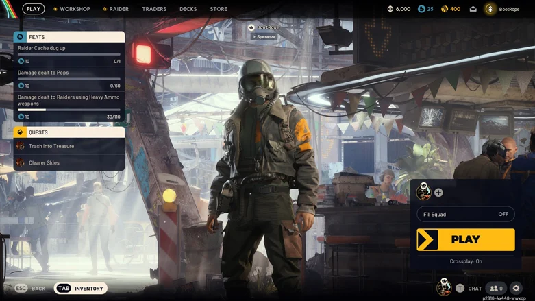Toggle the Crossplay: On setting

point(465,261)
